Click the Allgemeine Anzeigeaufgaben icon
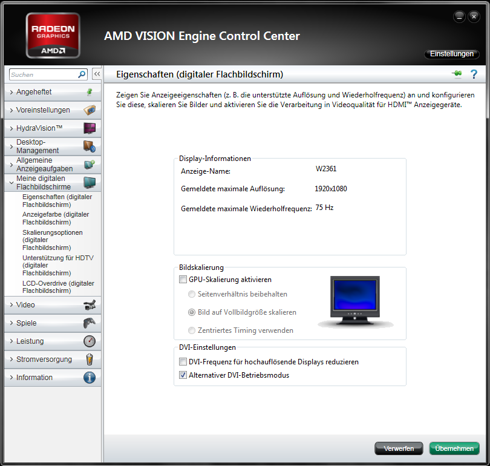 tap(90, 165)
